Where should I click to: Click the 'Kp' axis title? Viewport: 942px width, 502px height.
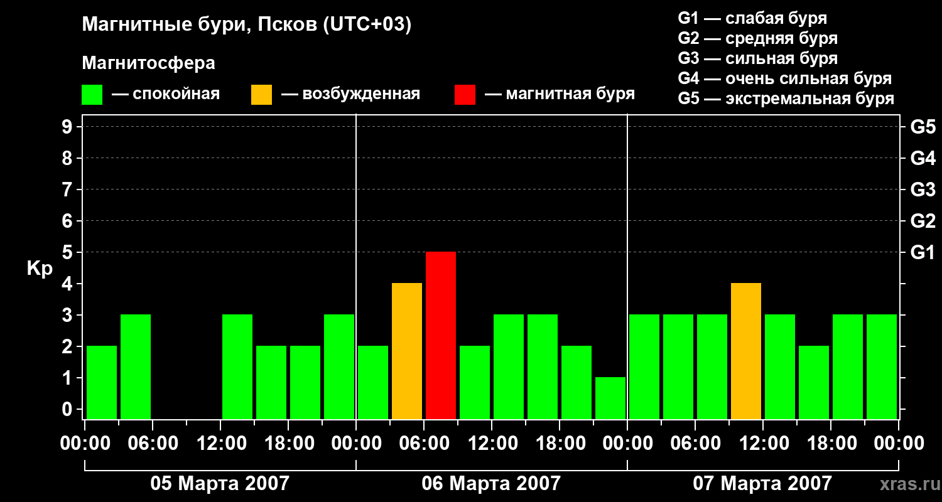tap(40, 269)
